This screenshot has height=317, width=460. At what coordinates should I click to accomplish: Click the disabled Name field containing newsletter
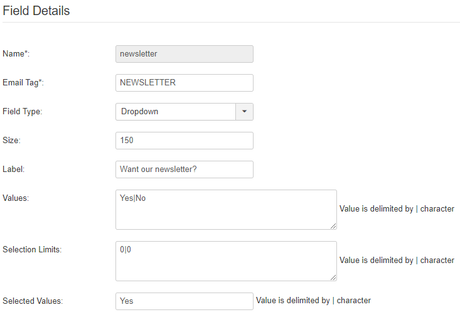185,54
